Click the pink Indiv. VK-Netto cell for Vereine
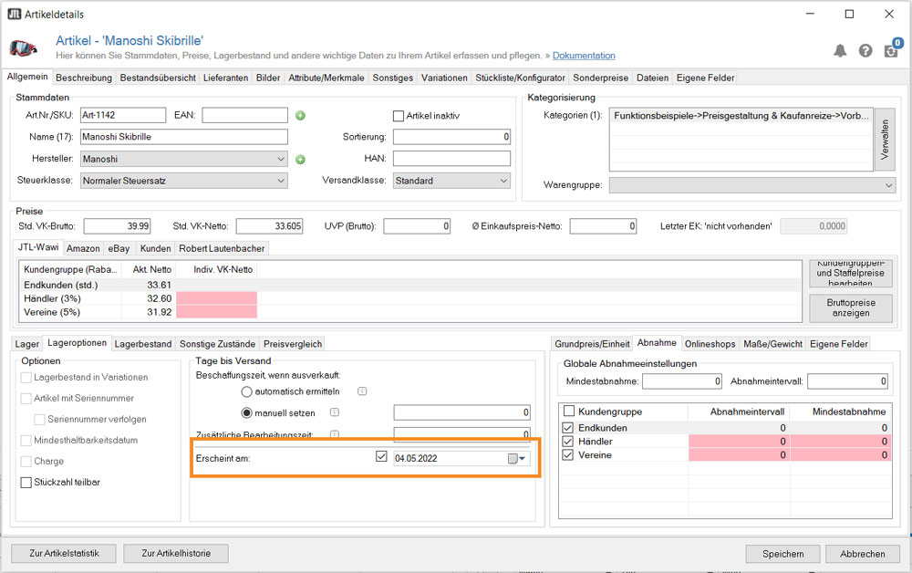Viewport: 912px width, 573px height. point(217,312)
